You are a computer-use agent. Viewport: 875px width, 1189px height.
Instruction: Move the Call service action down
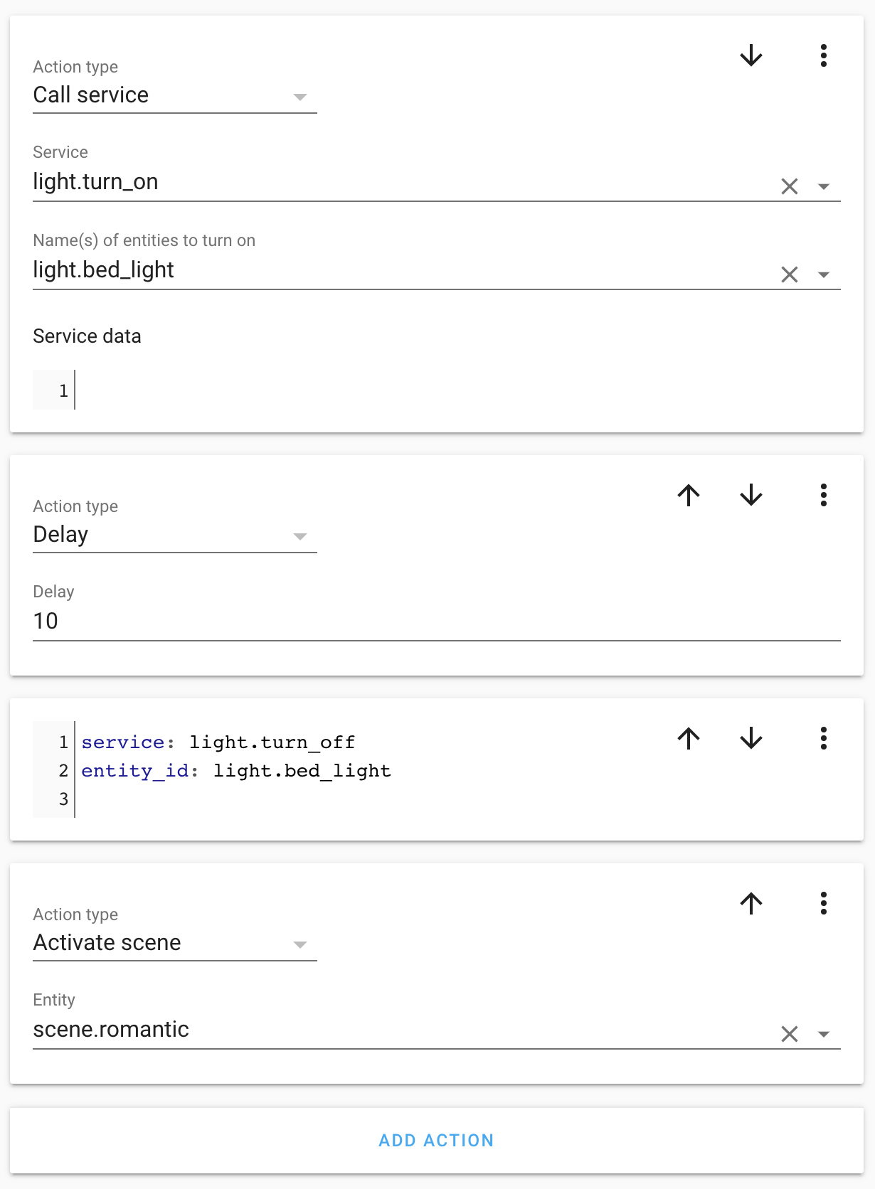751,56
